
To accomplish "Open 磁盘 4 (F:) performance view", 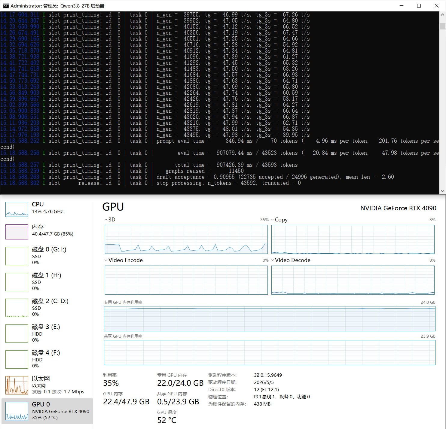I will click(47, 359).
